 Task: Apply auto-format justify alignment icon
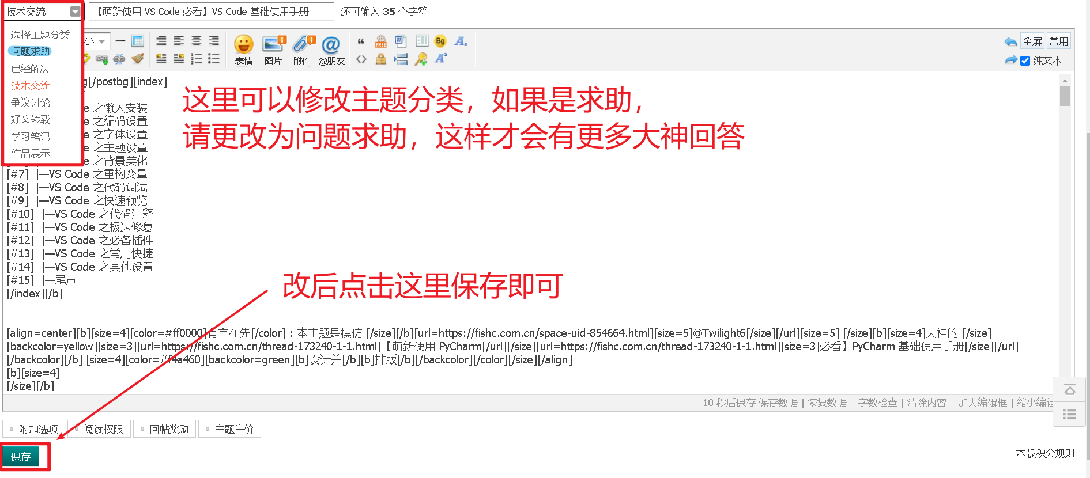pos(161,41)
